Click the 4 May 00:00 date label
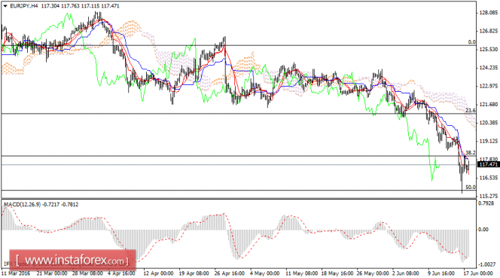This screenshot has width=500, height=278. 264,273
